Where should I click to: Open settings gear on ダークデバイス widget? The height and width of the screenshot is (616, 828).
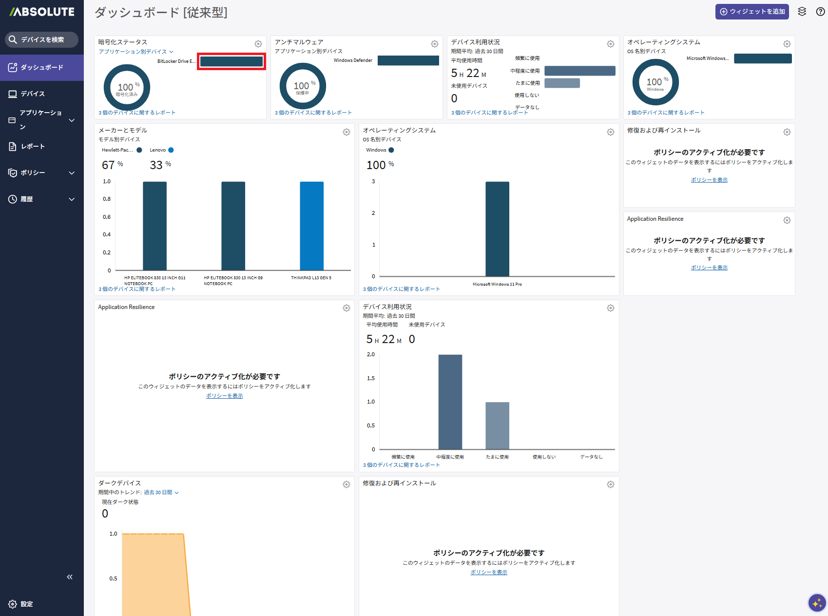[x=346, y=484]
